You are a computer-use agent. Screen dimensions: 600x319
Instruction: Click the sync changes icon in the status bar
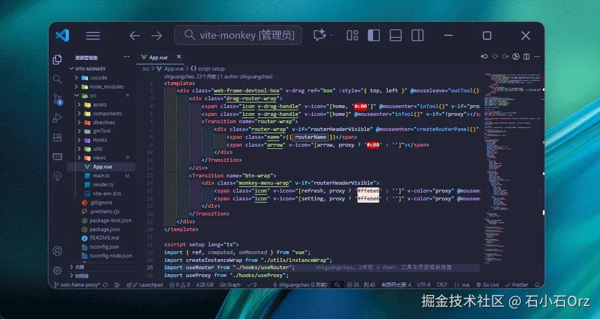pyautogui.click(x=105, y=285)
